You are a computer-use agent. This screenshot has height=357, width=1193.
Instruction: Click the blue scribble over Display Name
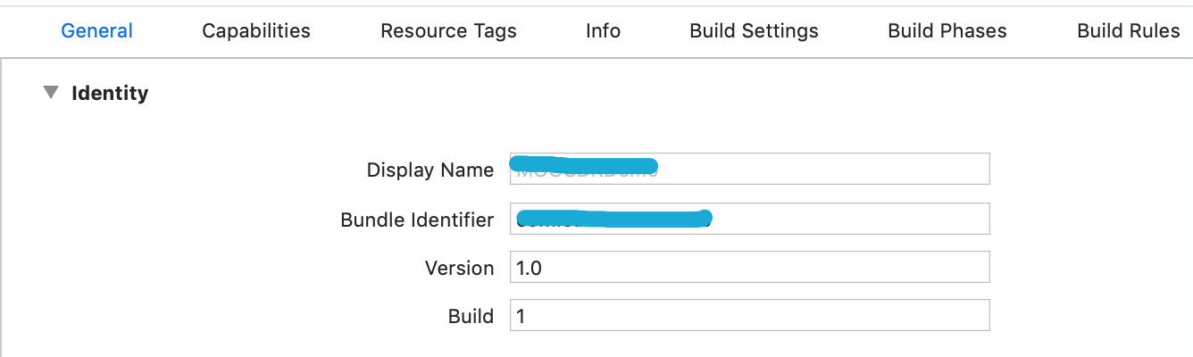click(x=584, y=164)
